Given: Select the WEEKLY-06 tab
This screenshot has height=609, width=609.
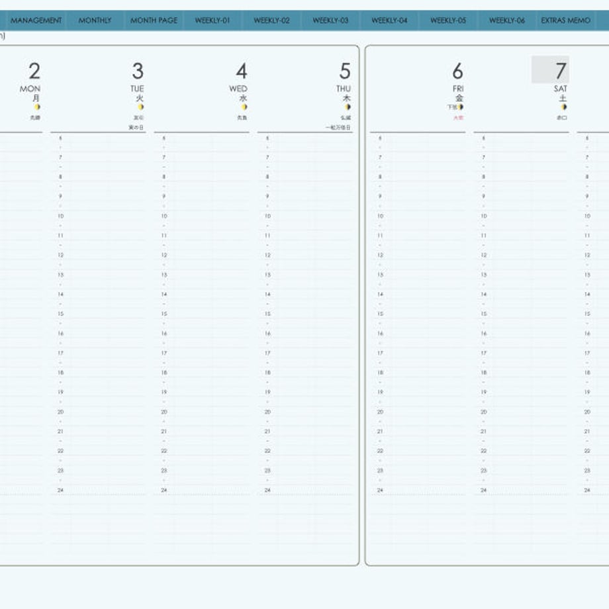Looking at the screenshot, I should click(x=507, y=21).
